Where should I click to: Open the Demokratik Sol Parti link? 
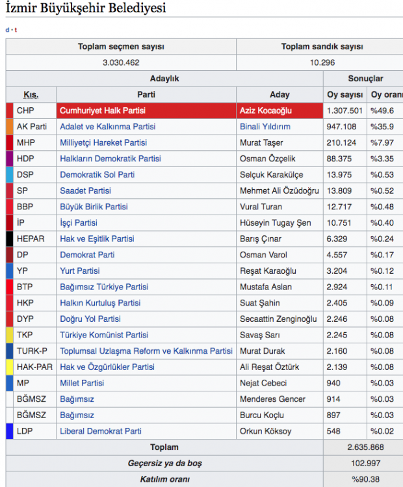point(97,174)
